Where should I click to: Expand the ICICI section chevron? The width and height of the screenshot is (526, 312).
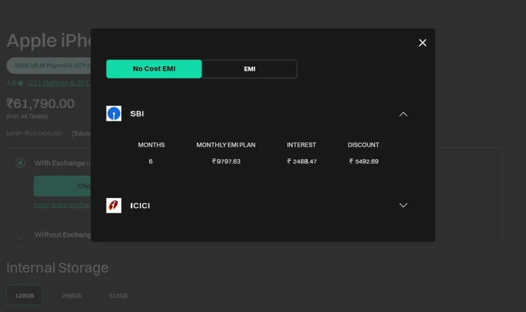click(403, 205)
